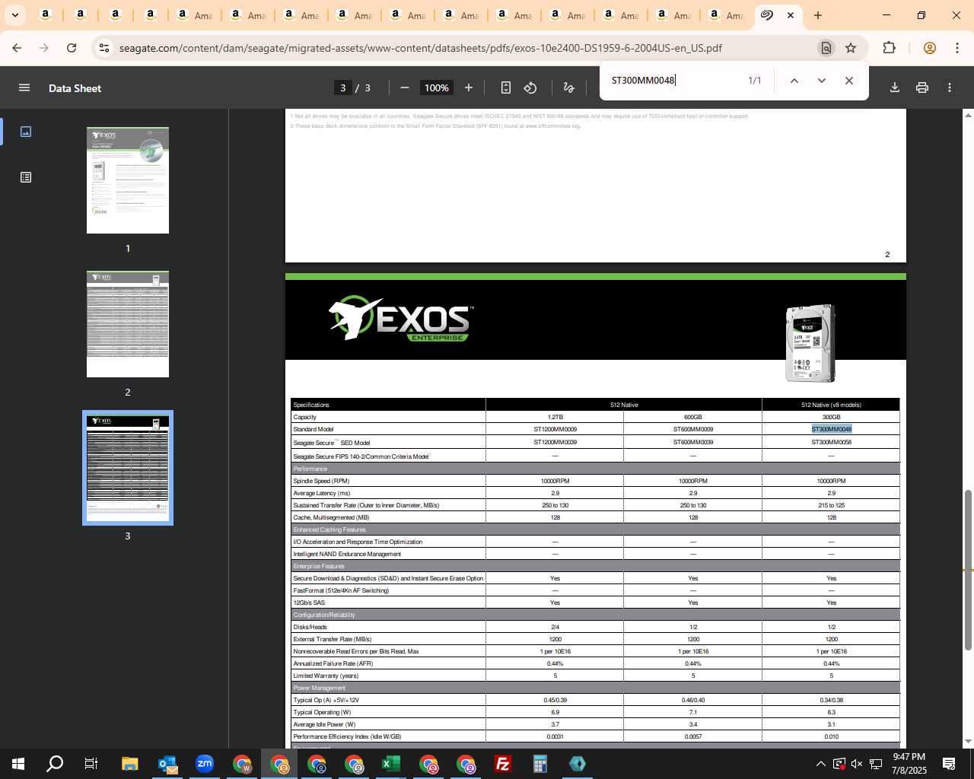Go to previous search match
The height and width of the screenshot is (779, 974).
[794, 81]
